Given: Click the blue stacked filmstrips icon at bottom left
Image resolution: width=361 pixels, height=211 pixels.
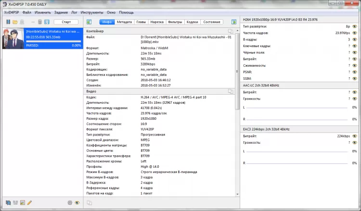Looking at the screenshot, I should pos(8,202).
